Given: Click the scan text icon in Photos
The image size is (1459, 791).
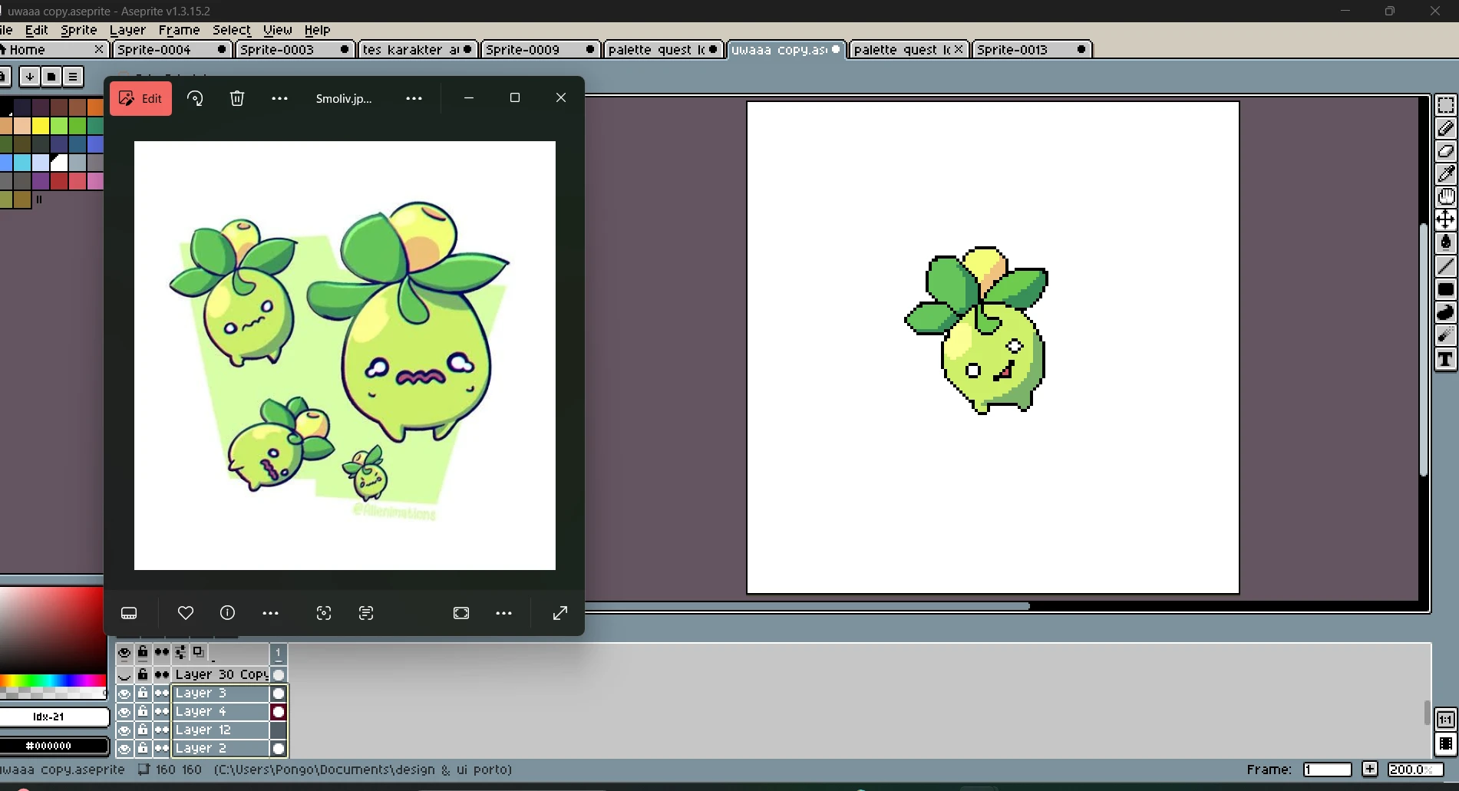Looking at the screenshot, I should [x=366, y=613].
